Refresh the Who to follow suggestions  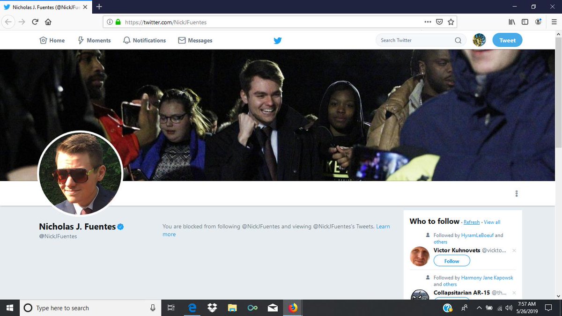[x=472, y=222]
